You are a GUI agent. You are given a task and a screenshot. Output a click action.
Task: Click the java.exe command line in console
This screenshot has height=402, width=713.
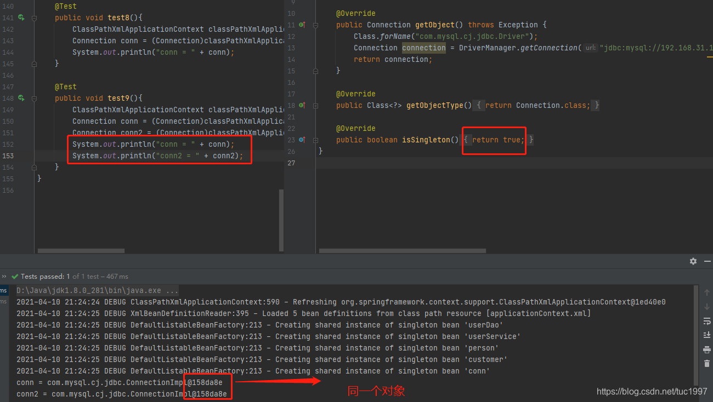coord(98,291)
